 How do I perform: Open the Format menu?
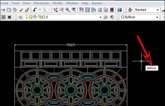[x=4, y=3]
